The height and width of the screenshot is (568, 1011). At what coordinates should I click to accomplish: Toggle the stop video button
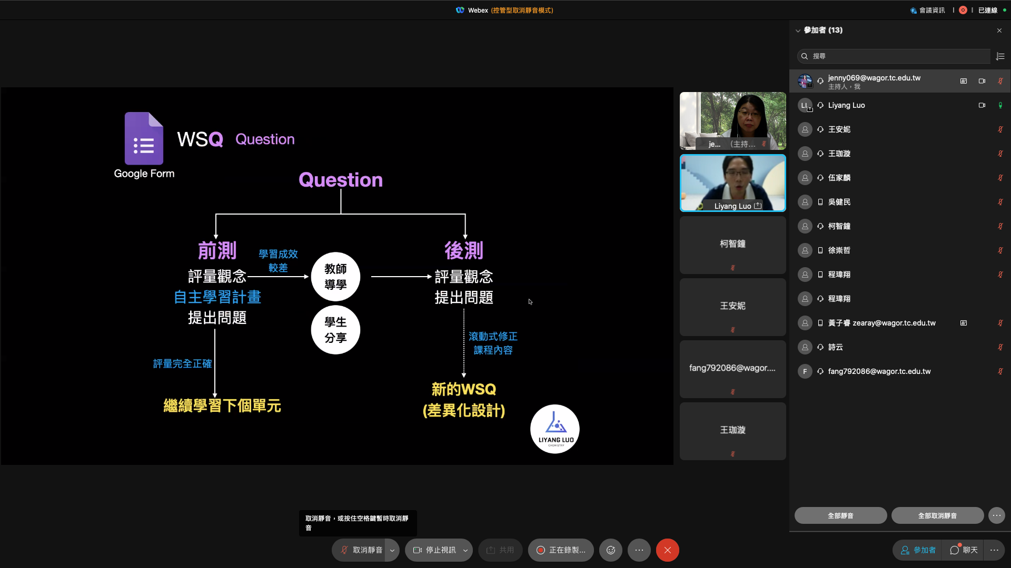coord(434,550)
